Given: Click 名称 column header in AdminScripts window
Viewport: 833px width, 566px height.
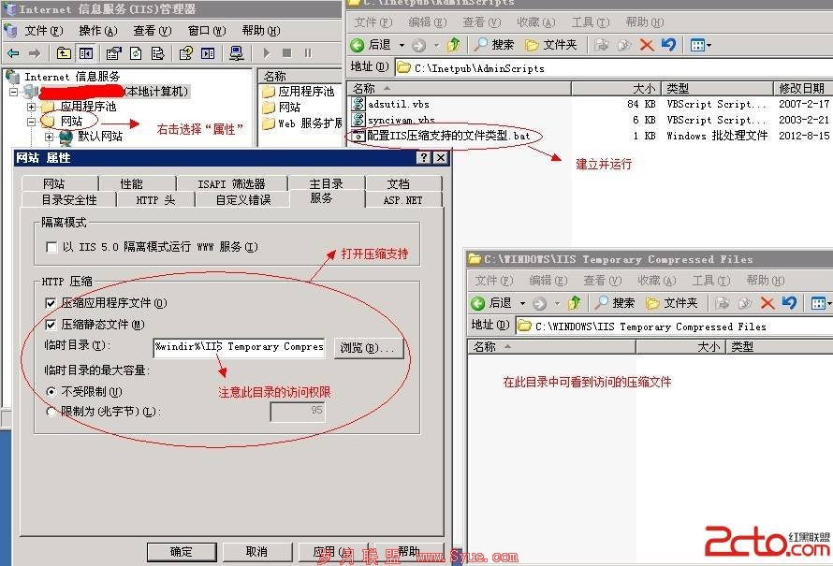Looking at the screenshot, I should pos(460,88).
